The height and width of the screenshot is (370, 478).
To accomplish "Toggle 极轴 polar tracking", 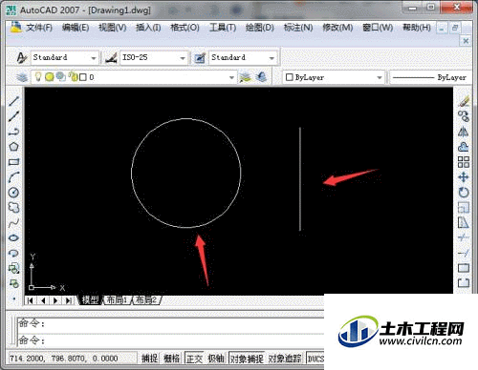I will tap(216, 359).
